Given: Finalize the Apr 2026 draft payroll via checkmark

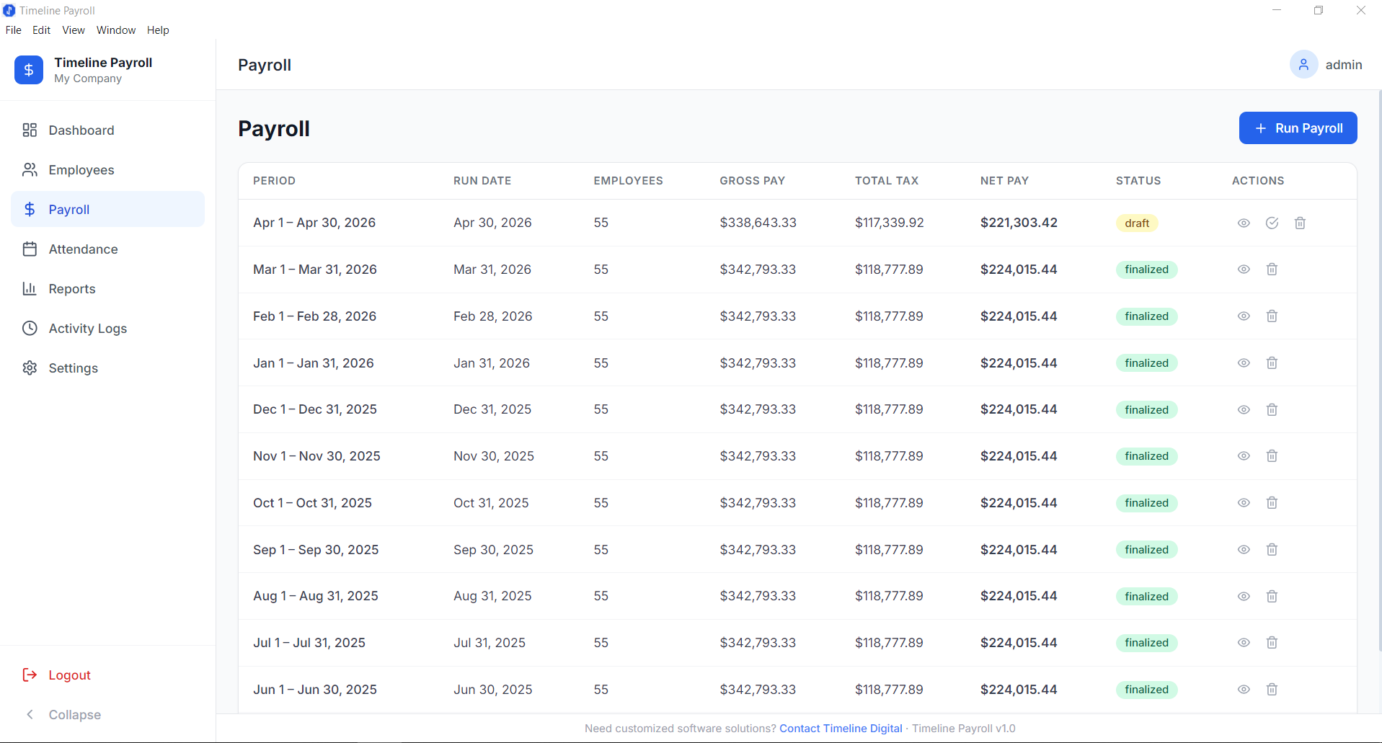Looking at the screenshot, I should [x=1272, y=223].
